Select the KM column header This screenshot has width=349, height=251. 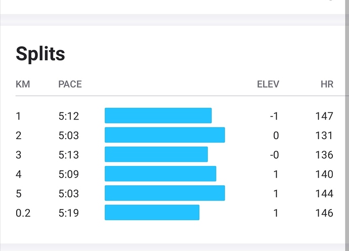pos(23,84)
